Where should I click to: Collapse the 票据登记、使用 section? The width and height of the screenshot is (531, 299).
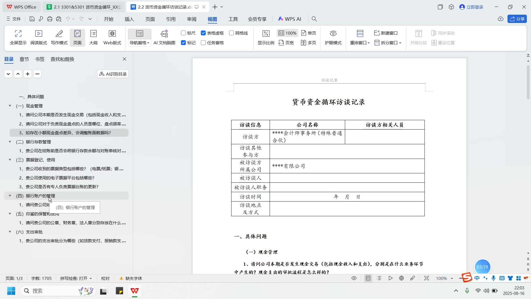point(10,160)
